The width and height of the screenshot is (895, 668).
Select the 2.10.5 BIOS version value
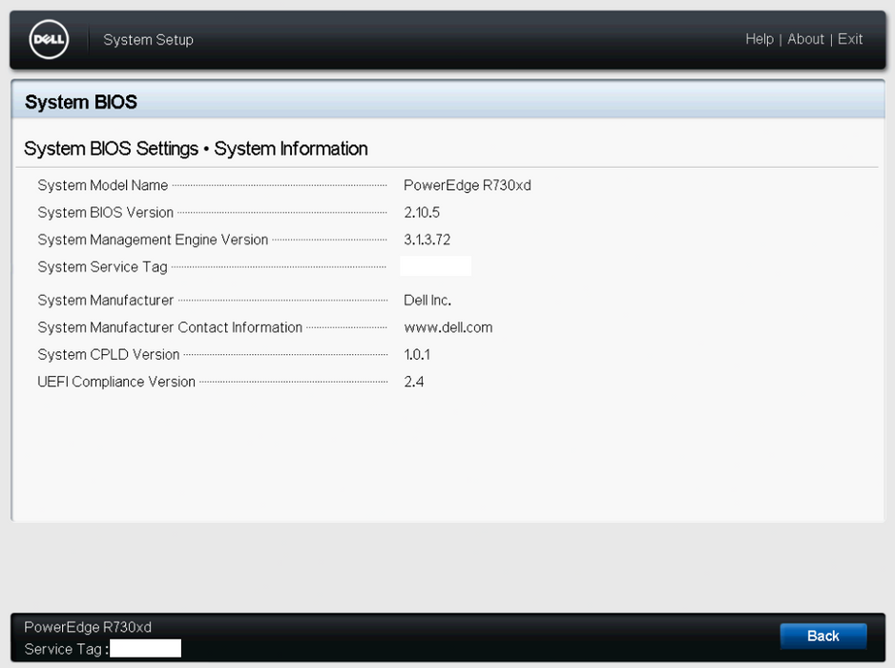point(421,213)
